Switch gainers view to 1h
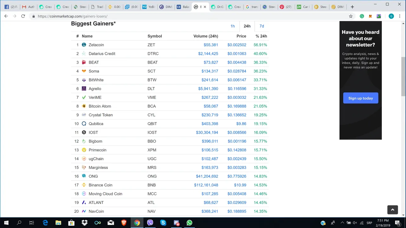 point(232,26)
